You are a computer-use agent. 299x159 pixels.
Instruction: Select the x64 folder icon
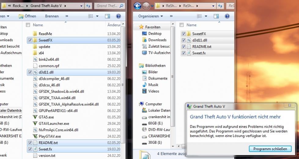pos(35,53)
